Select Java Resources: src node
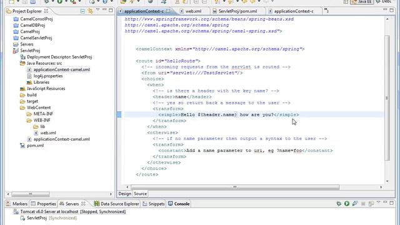 pos(44,63)
